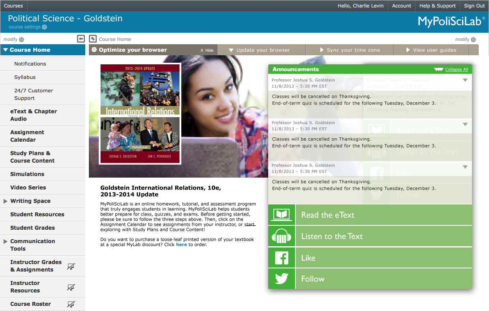Click hidden icon next to Course Roster
The height and width of the screenshot is (311, 489).
(x=71, y=304)
